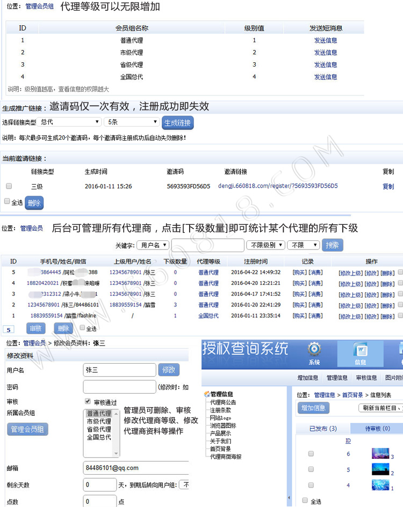Open 增加信息 in the top menu
This screenshot has height=507, width=403.
click(307, 378)
